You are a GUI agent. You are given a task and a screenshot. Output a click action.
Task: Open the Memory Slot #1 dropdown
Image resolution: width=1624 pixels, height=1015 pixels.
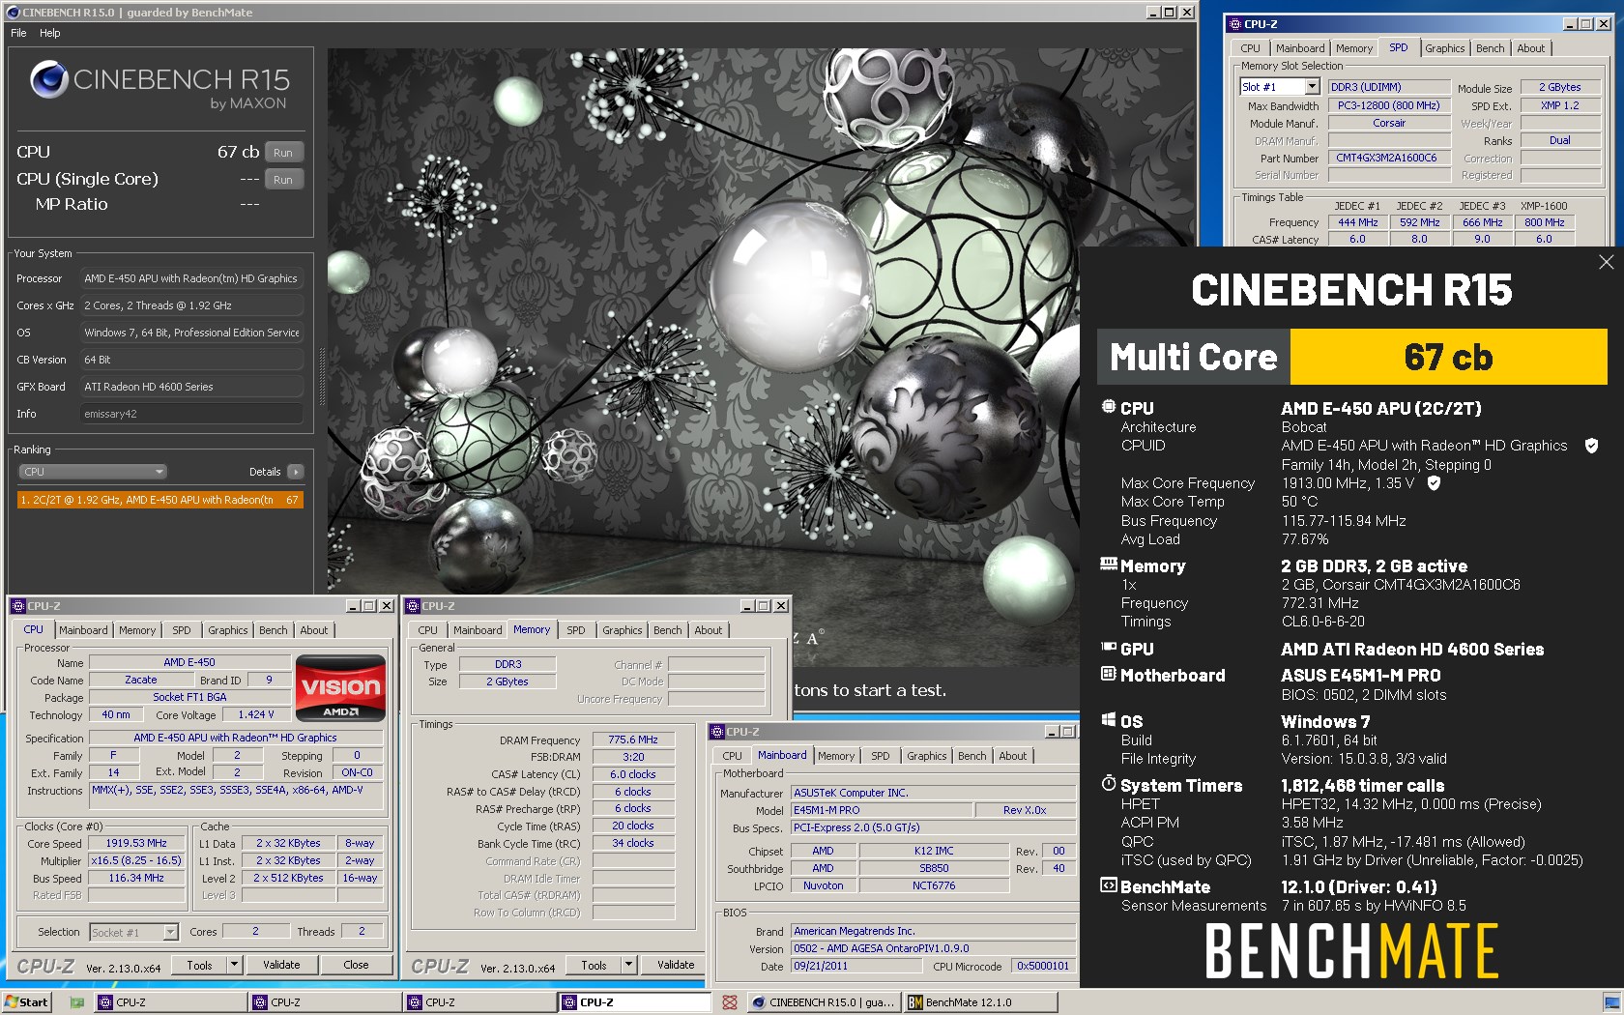[1312, 87]
